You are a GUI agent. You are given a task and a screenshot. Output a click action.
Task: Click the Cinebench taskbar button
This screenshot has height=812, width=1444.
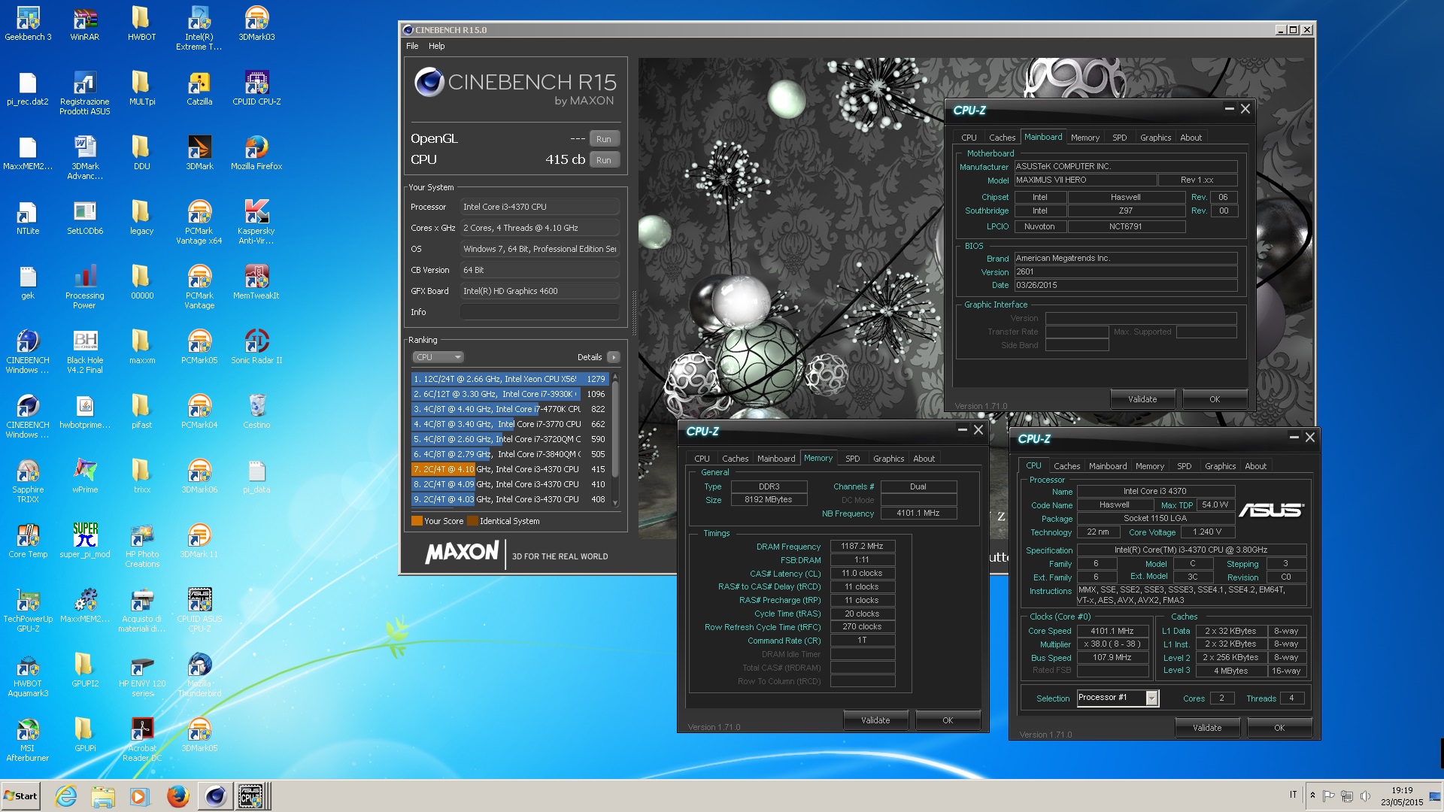pyautogui.click(x=215, y=795)
